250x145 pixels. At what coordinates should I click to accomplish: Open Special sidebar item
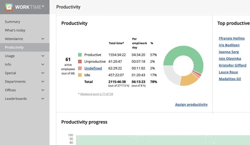pos(10,73)
